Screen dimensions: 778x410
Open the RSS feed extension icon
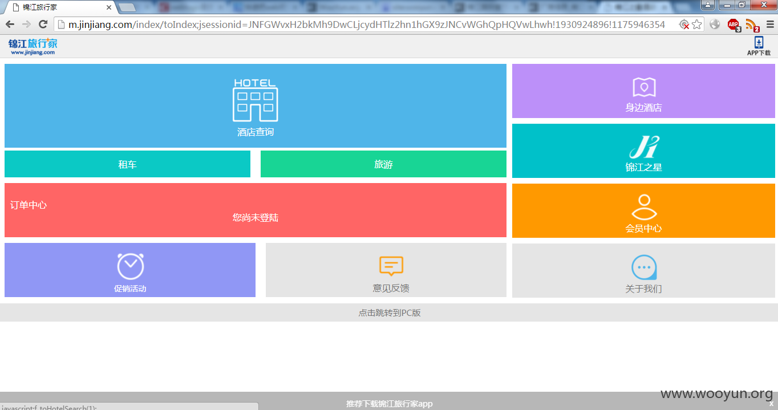[752, 25]
